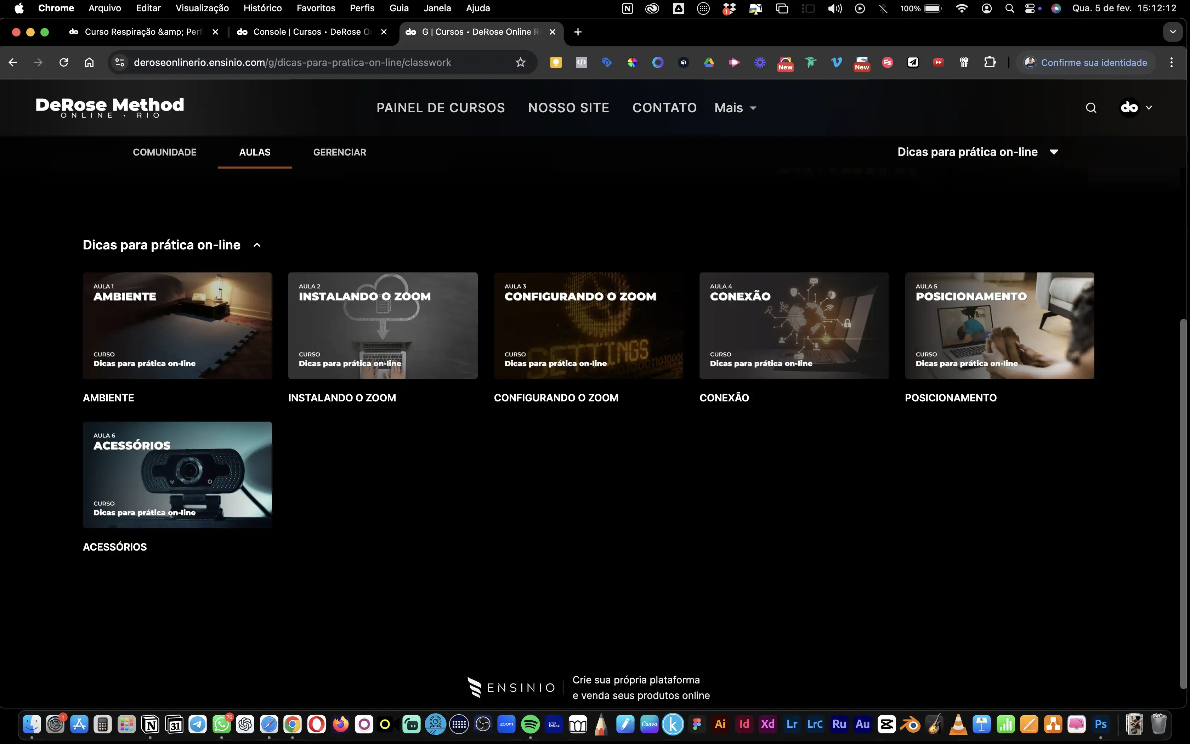Open the site information icon in address bar
The image size is (1190, 744).
tap(119, 62)
